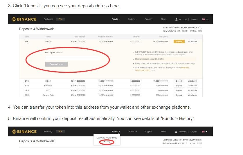The image size is (243, 155).
Task: Click the LTC Deposit Address field
Action: pos(73,58)
